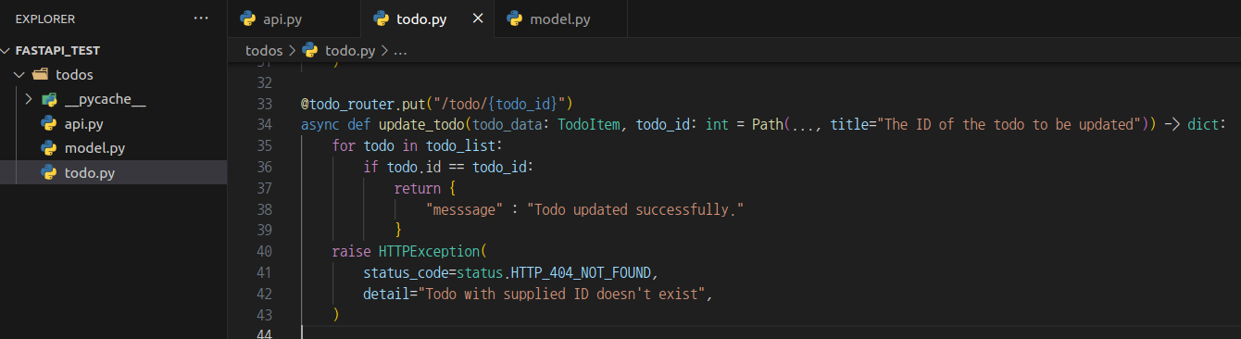The image size is (1241, 339).
Task: Click the 'TodoItem' type annotation
Action: 588,124
